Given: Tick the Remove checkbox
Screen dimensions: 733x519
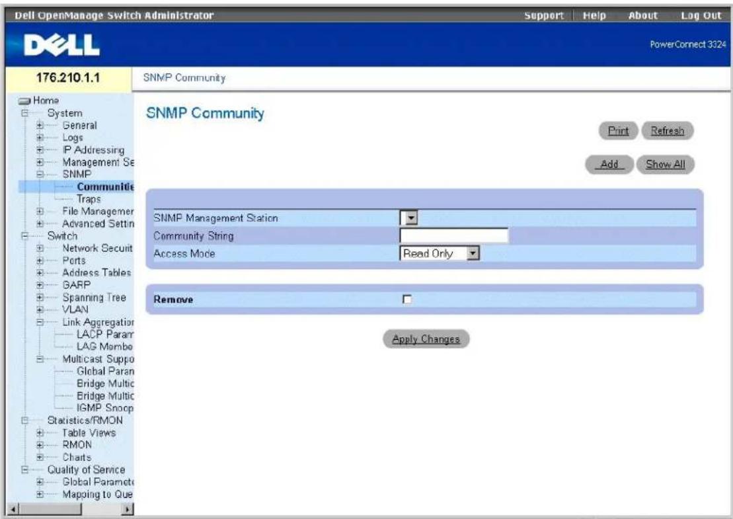Looking at the screenshot, I should click(407, 299).
